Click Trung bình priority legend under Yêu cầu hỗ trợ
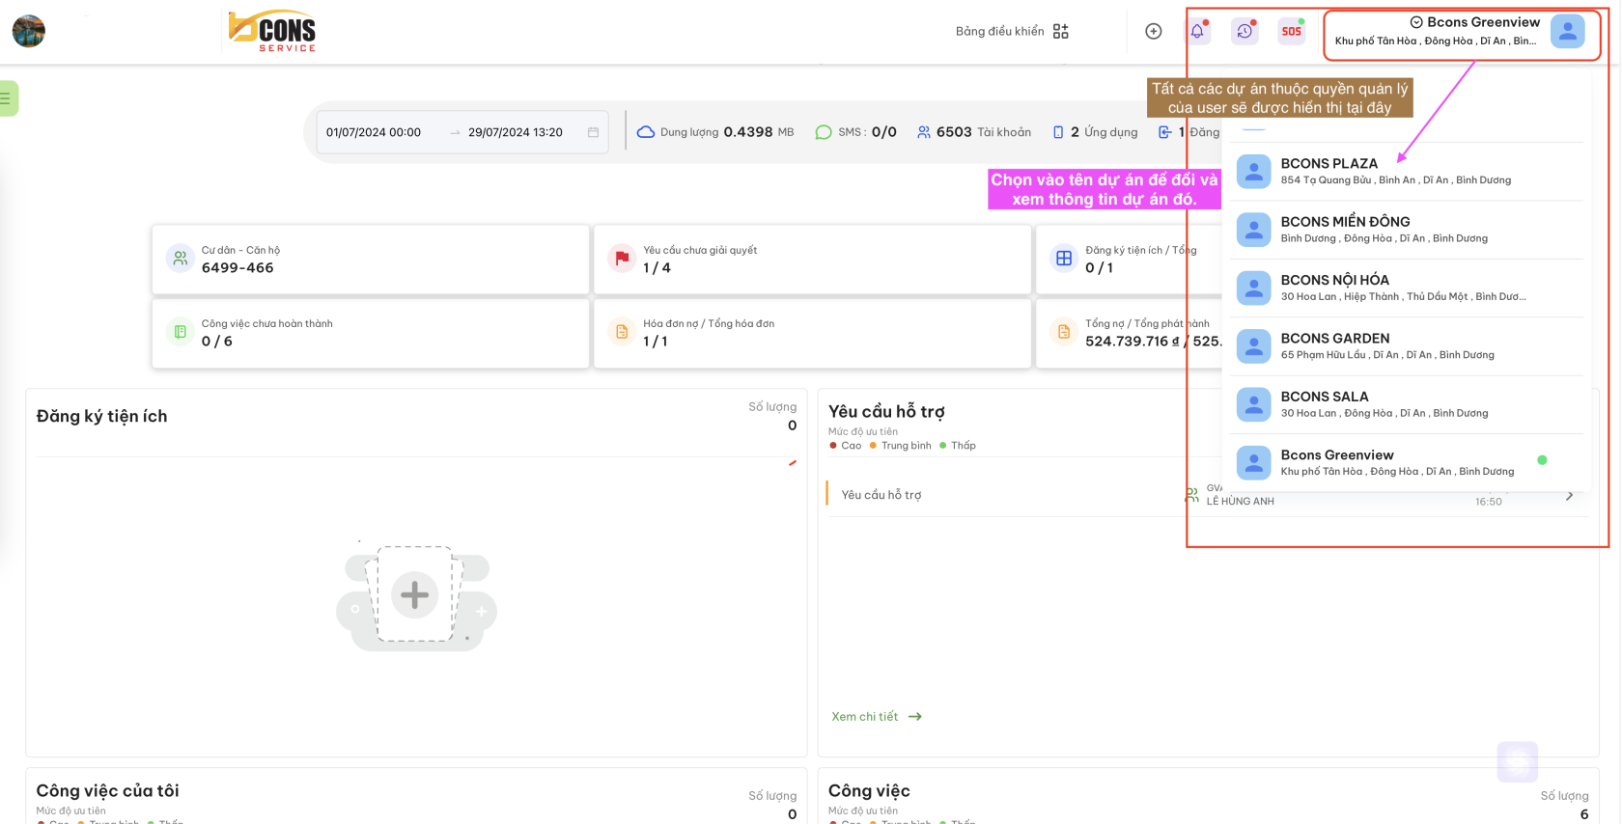1622x824 pixels. coord(901,446)
